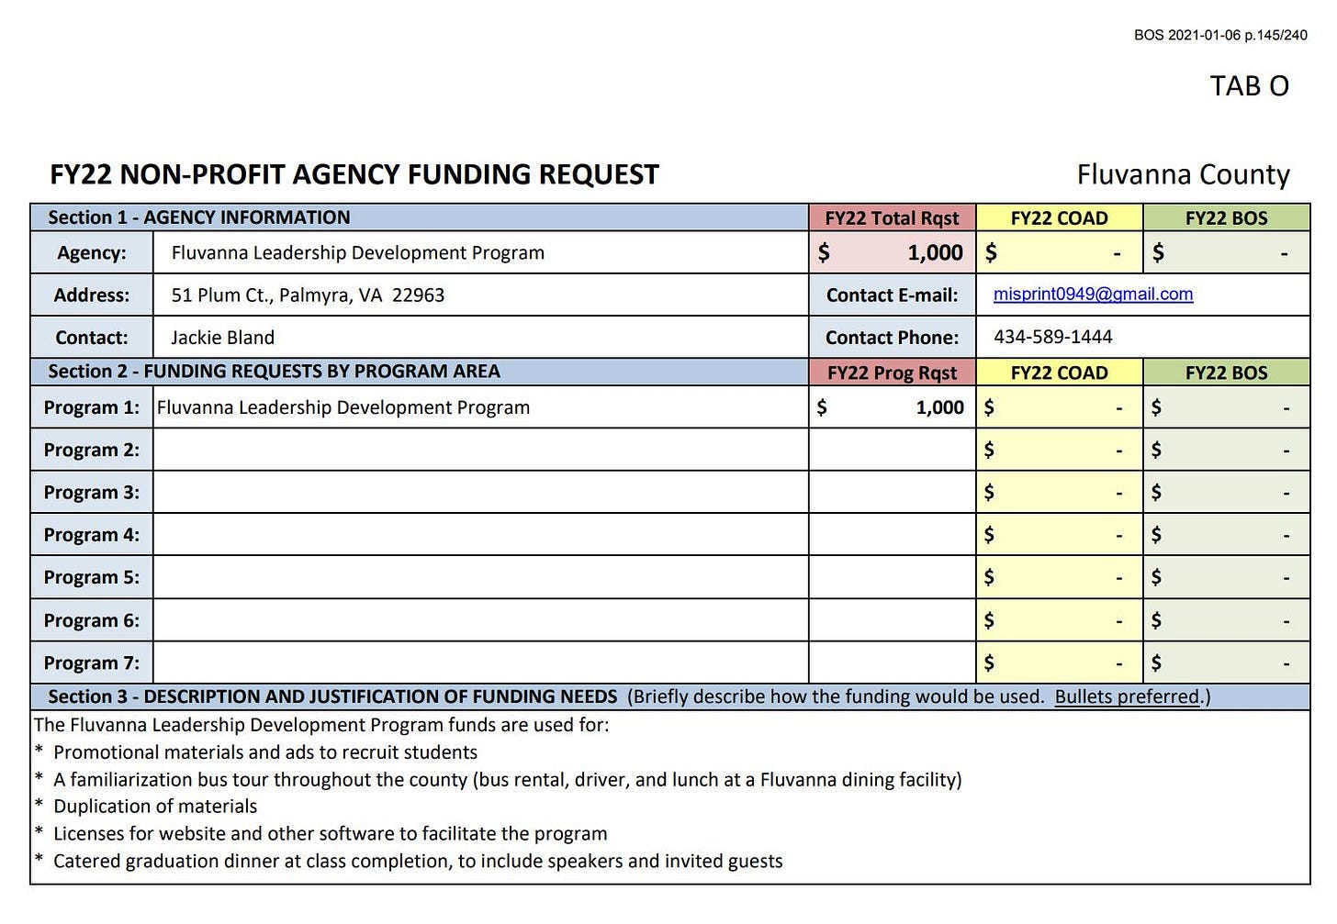Viewport: 1337px width, 924px height.
Task: Click the Contact field showing Jackie Bland
Action: [x=479, y=338]
